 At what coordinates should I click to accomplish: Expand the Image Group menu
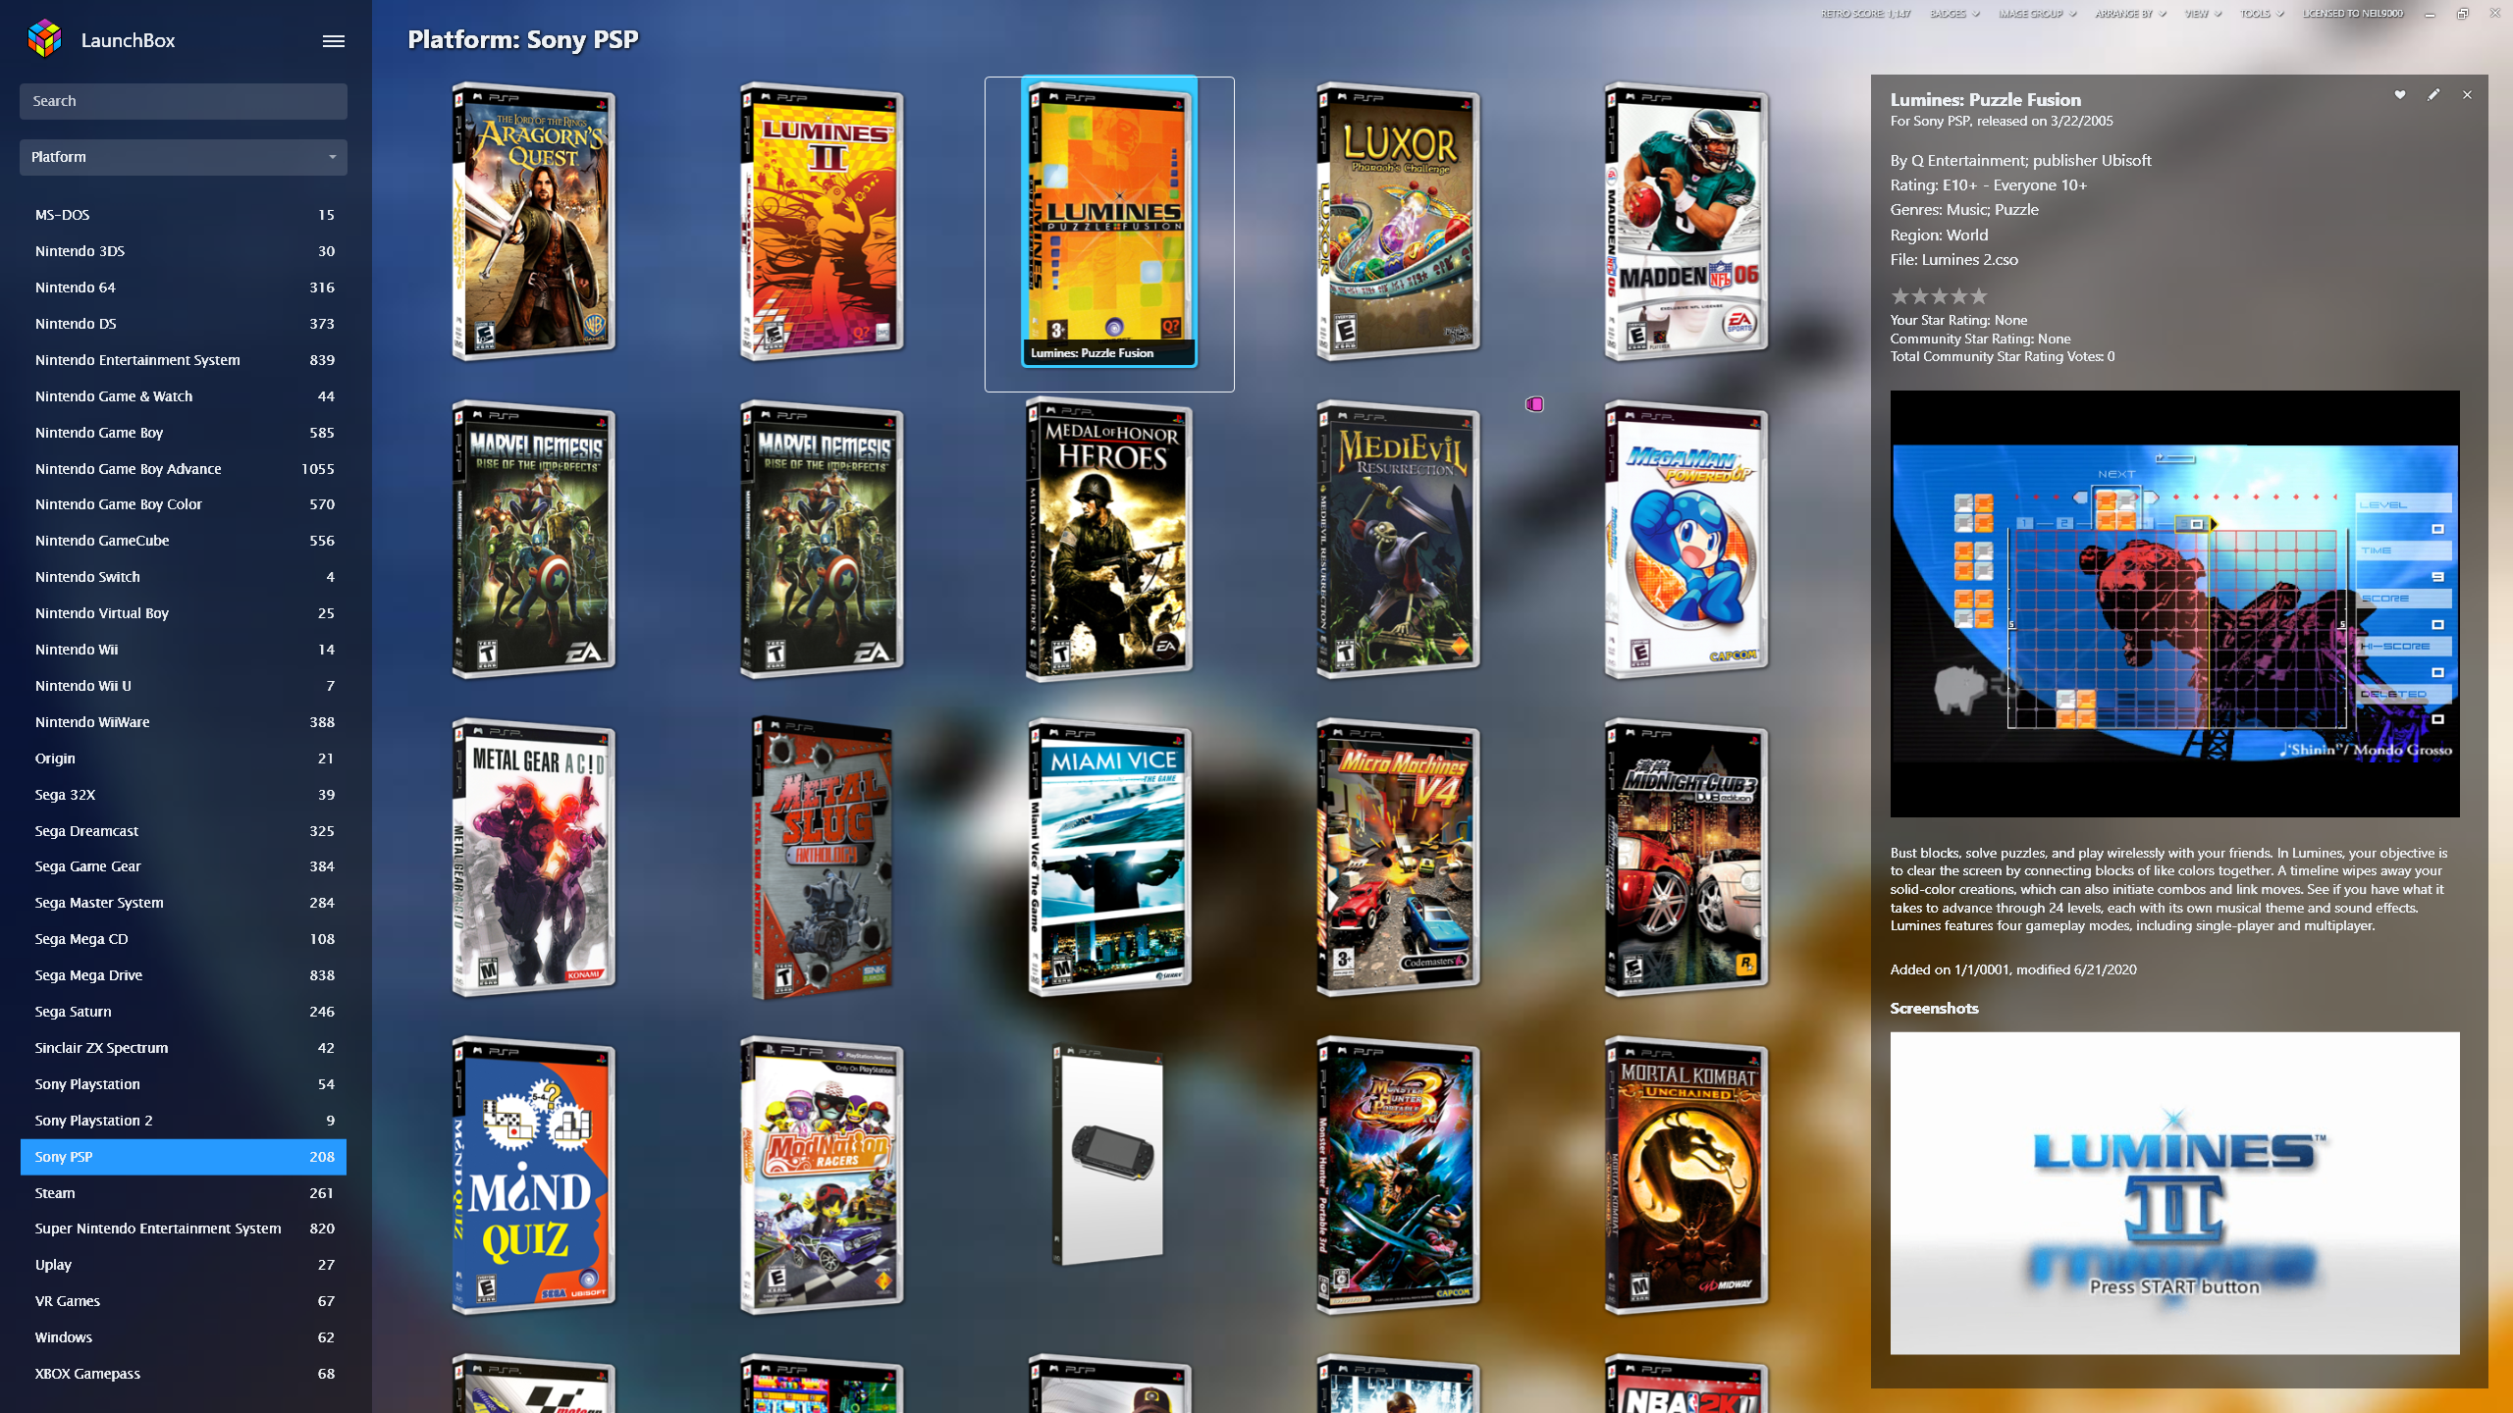click(x=2038, y=14)
